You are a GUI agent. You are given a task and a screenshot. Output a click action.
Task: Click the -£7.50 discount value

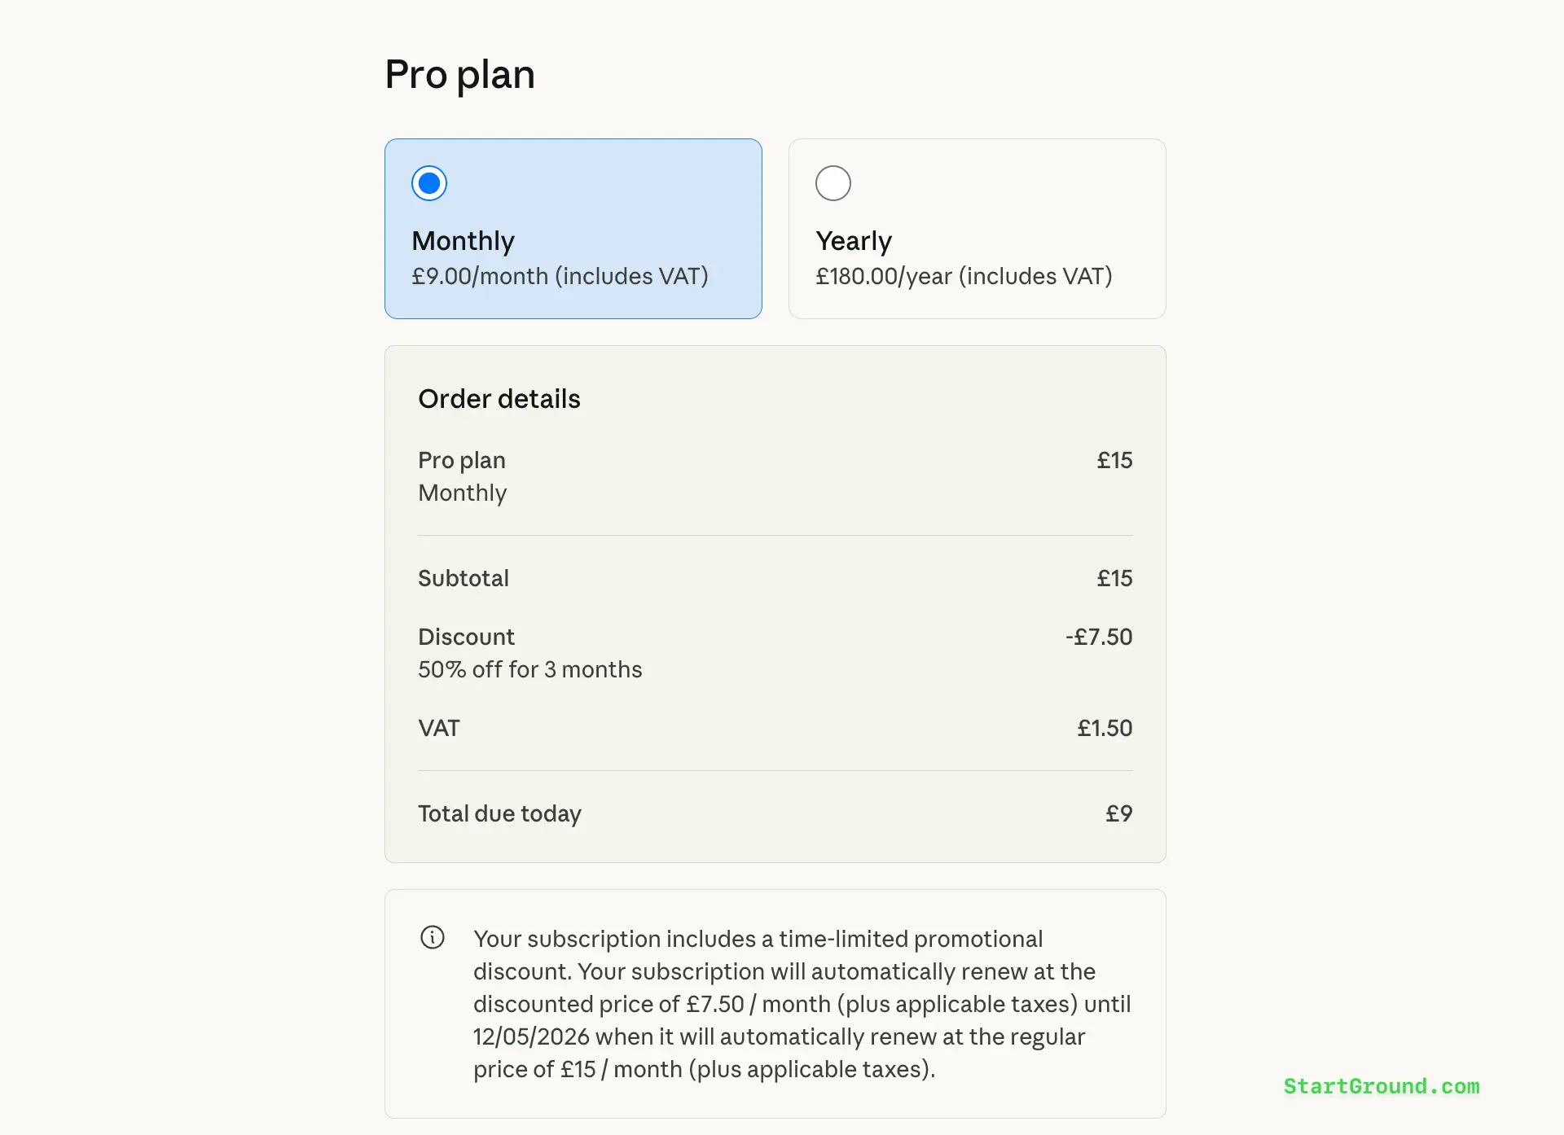click(1099, 637)
